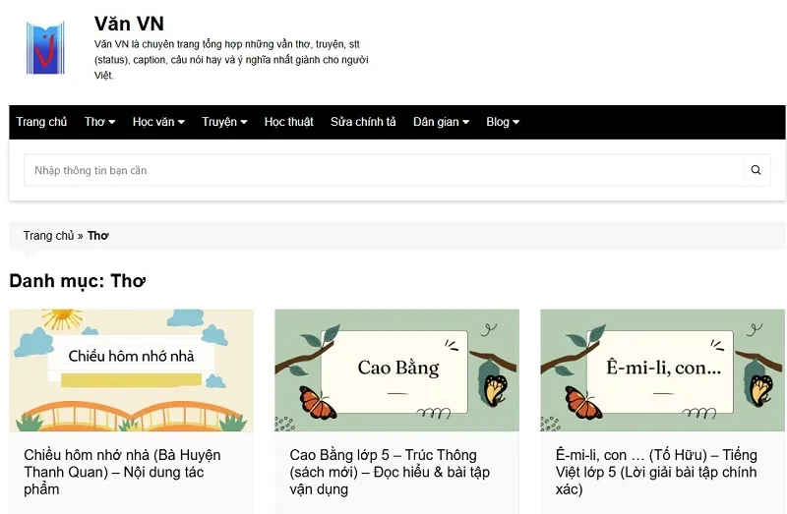The image size is (787, 514).
Task: Open article 'Chiều hôm nhớ nhà (Bà Huyện Thanh Quan)'
Action: tap(122, 472)
